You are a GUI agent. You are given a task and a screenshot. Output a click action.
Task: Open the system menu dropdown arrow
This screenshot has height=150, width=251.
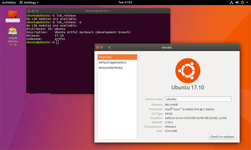247,2
